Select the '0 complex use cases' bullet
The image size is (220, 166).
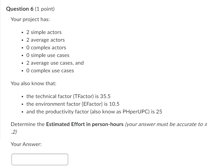point(50,71)
